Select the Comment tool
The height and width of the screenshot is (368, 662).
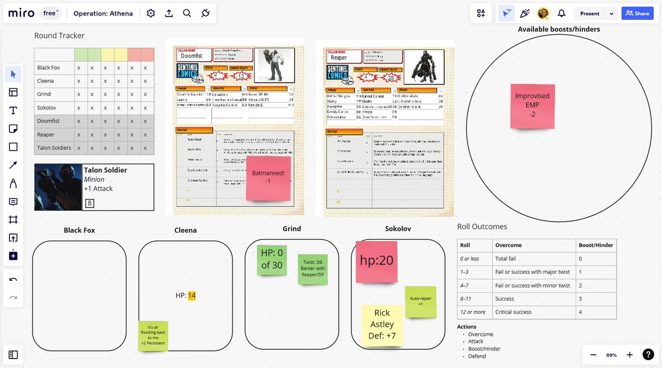click(x=13, y=201)
